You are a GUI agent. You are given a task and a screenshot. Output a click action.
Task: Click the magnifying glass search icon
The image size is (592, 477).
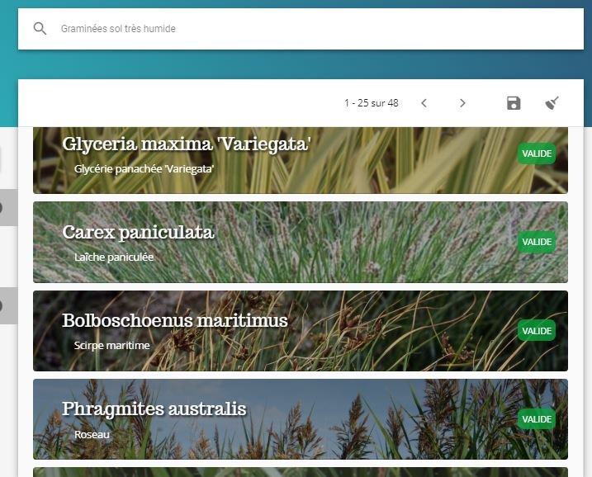pyautogui.click(x=40, y=28)
